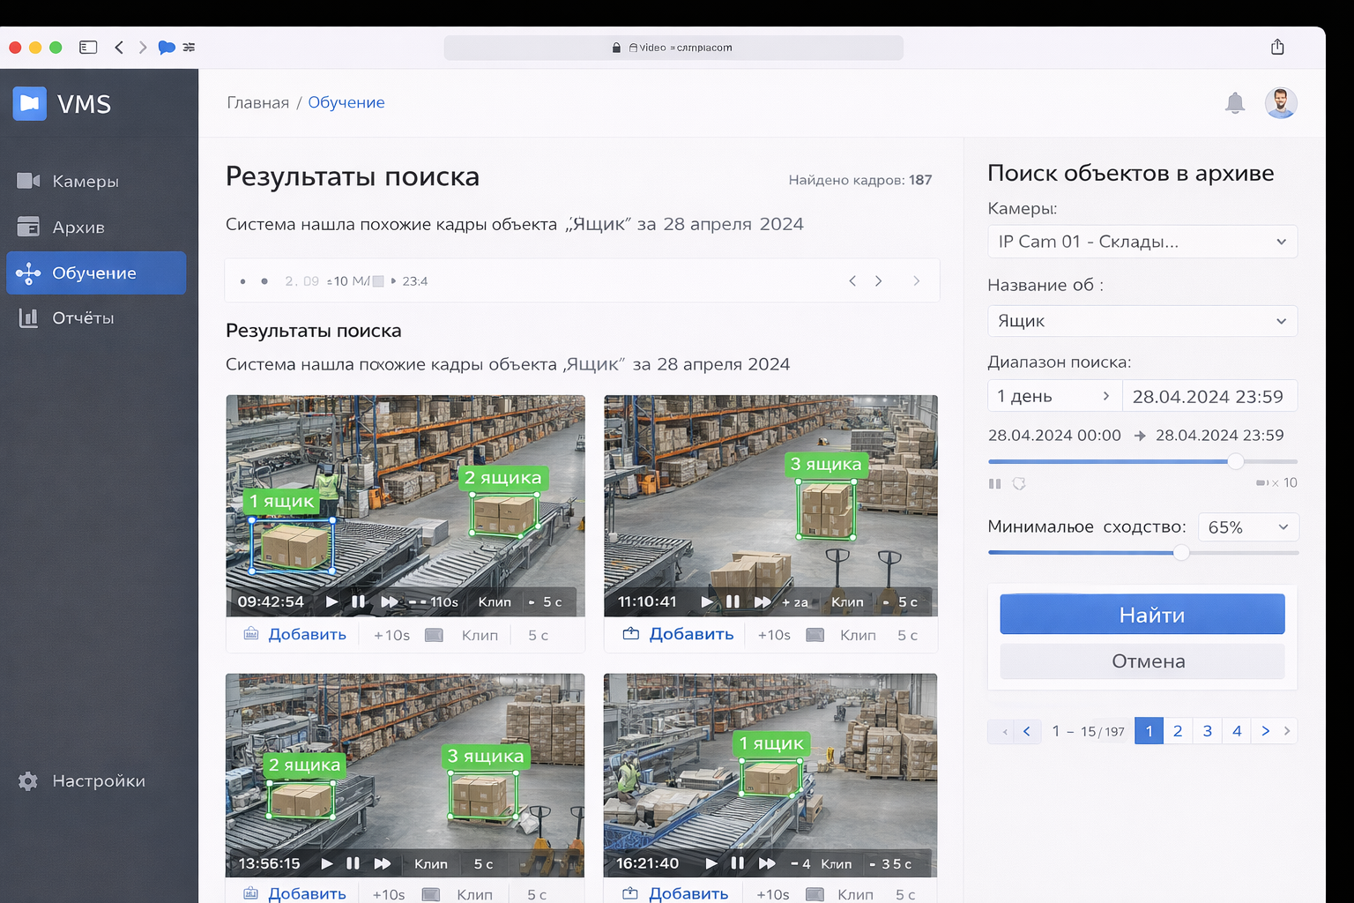Click Добавить under the 11:10:41 frame
Viewport: 1354px width, 903px height.
(x=690, y=634)
